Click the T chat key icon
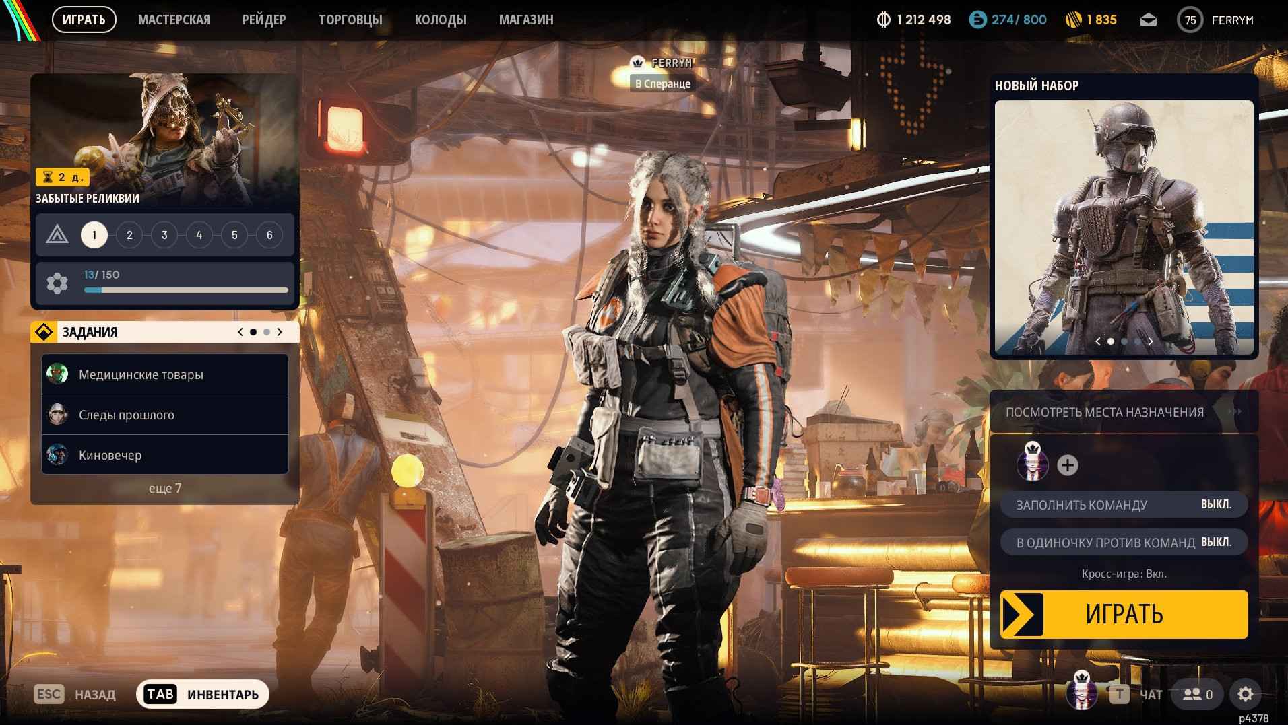 point(1119,694)
